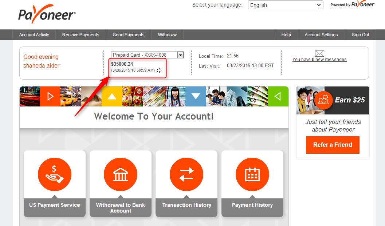Viewport: 385px width, 226px height.
Task: Expand the Prepaid Card XXXX-4098 selector
Action: 147,55
